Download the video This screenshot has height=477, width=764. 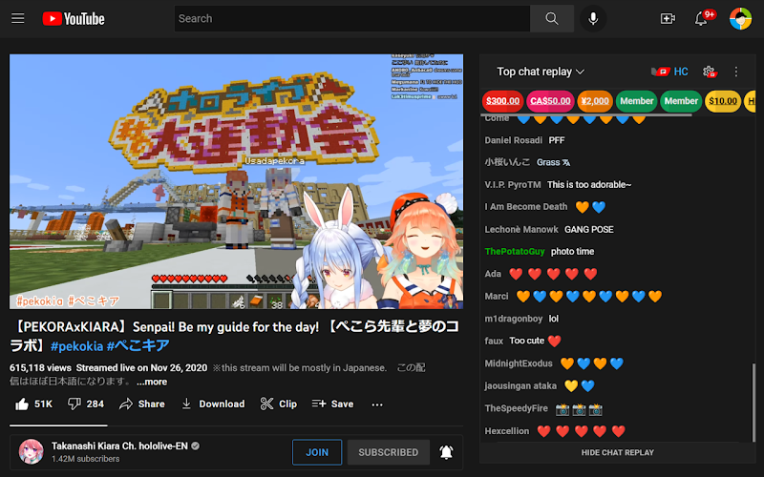[x=212, y=404]
